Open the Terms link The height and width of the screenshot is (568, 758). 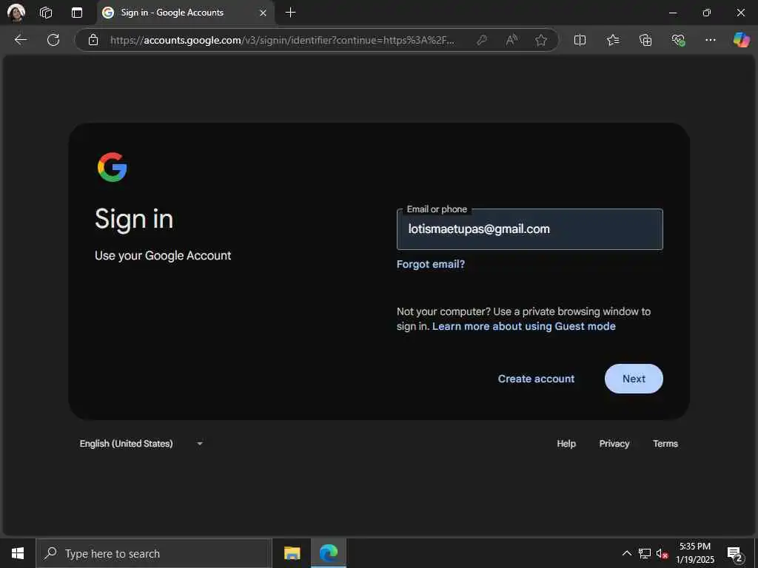tap(665, 444)
